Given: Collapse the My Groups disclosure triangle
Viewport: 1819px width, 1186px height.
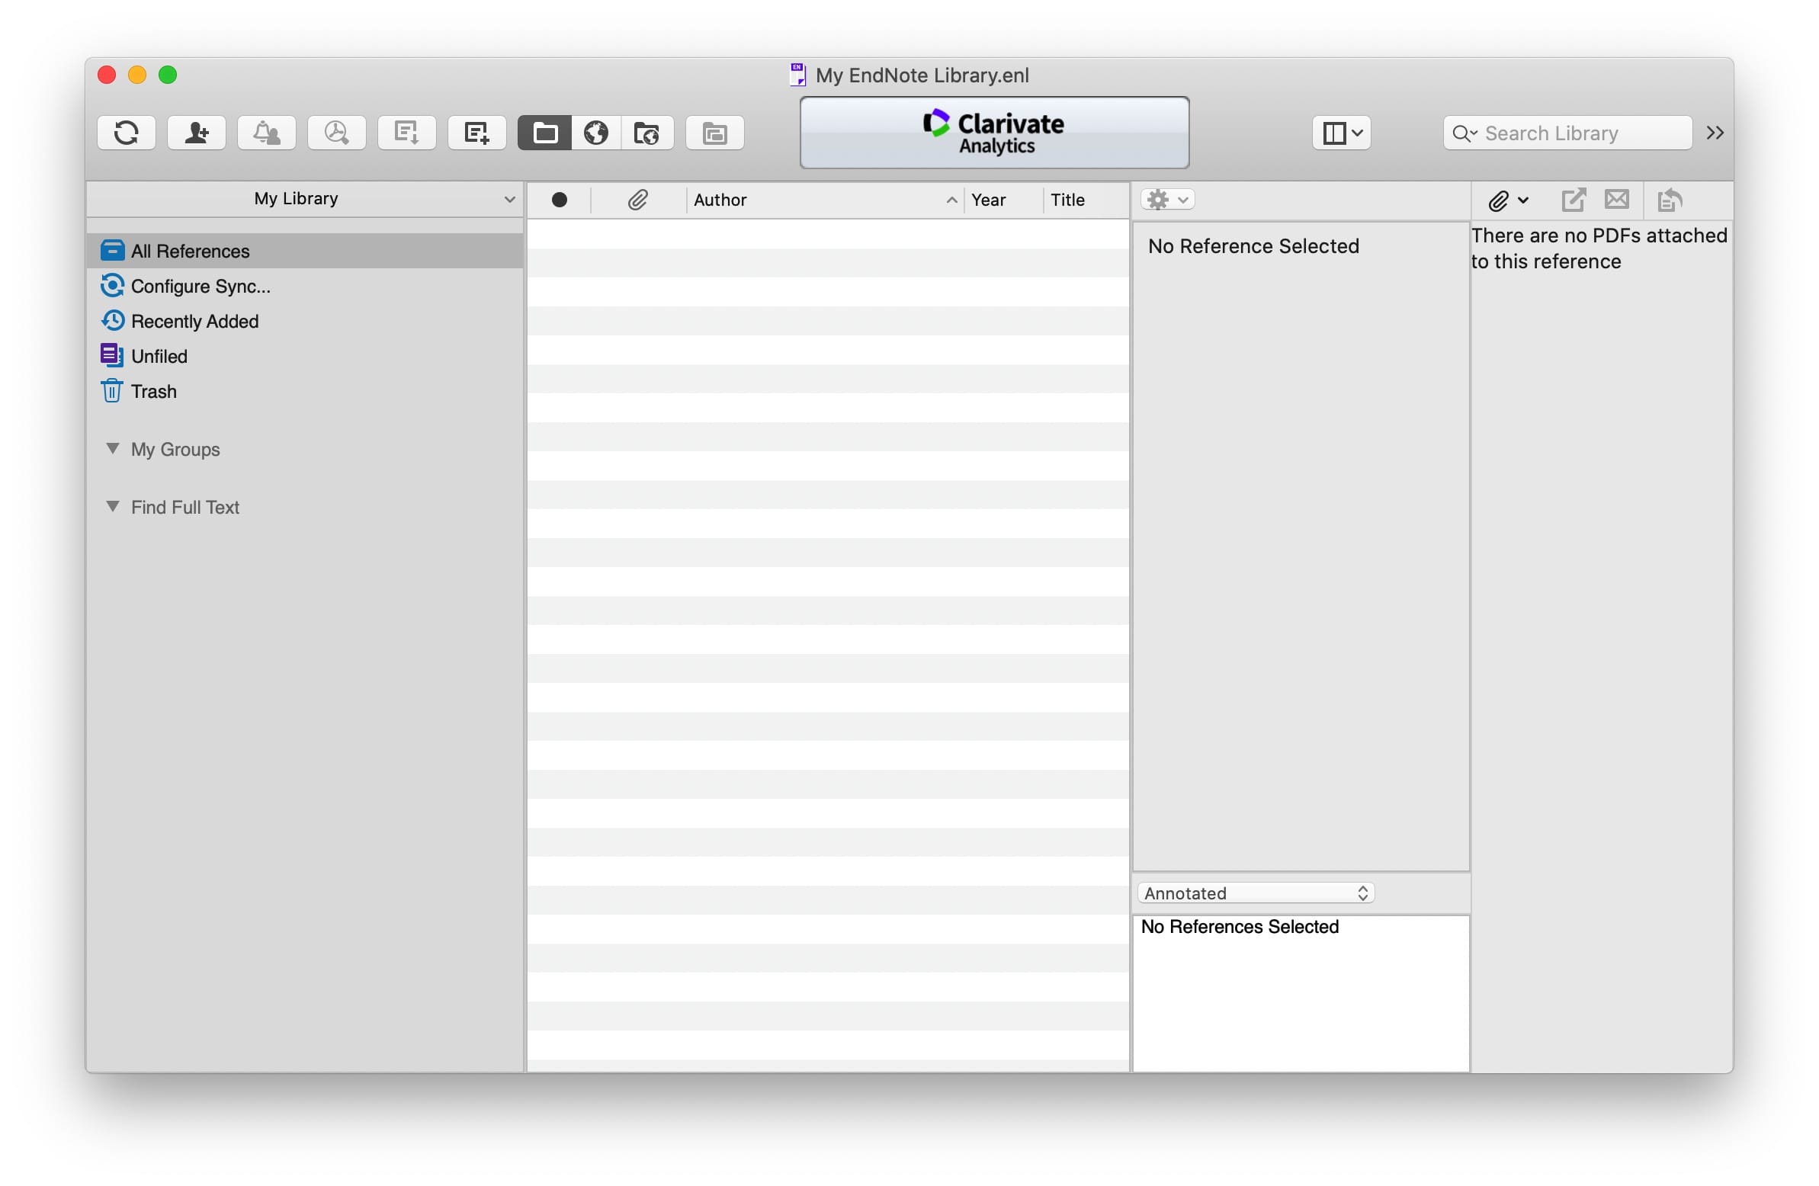Looking at the screenshot, I should (x=112, y=449).
